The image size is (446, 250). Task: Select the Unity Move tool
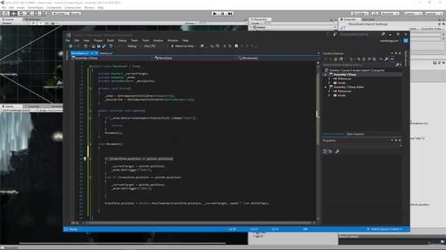click(x=13, y=13)
